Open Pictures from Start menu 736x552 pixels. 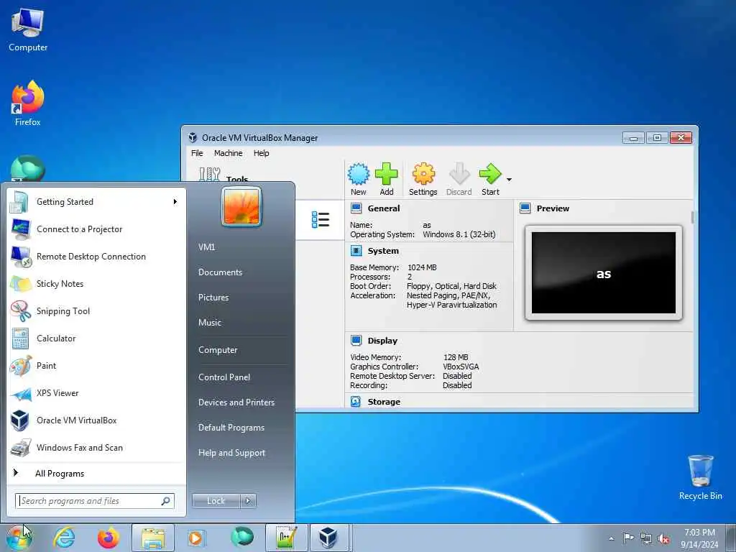(213, 298)
